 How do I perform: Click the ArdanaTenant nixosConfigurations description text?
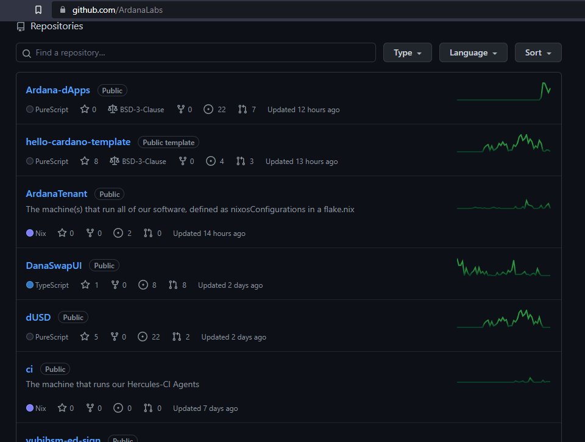tap(190, 209)
